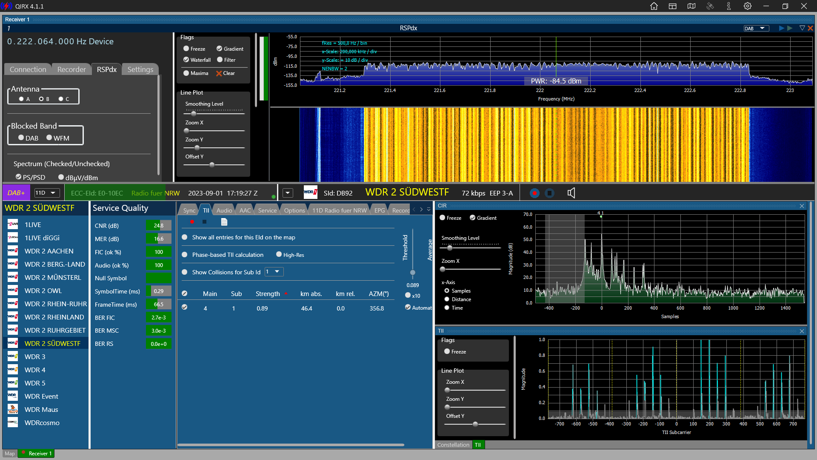Select WDRcosmo service
Screen dimensions: 817x460
46,423
